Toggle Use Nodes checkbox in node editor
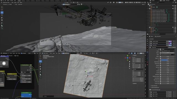Screen dimensions: 177x99 pos(22,53)
